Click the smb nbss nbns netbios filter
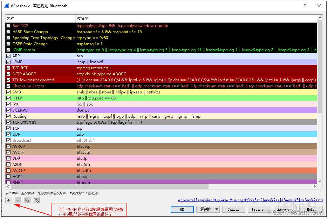This screenshot has width=328, height=218. pos(119,92)
